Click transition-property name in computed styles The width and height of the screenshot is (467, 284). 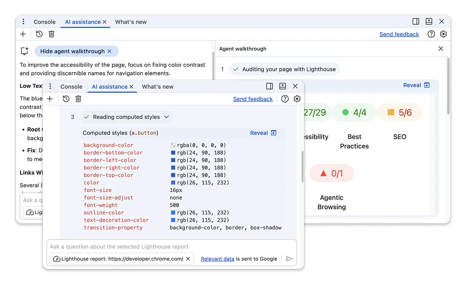tap(113, 228)
